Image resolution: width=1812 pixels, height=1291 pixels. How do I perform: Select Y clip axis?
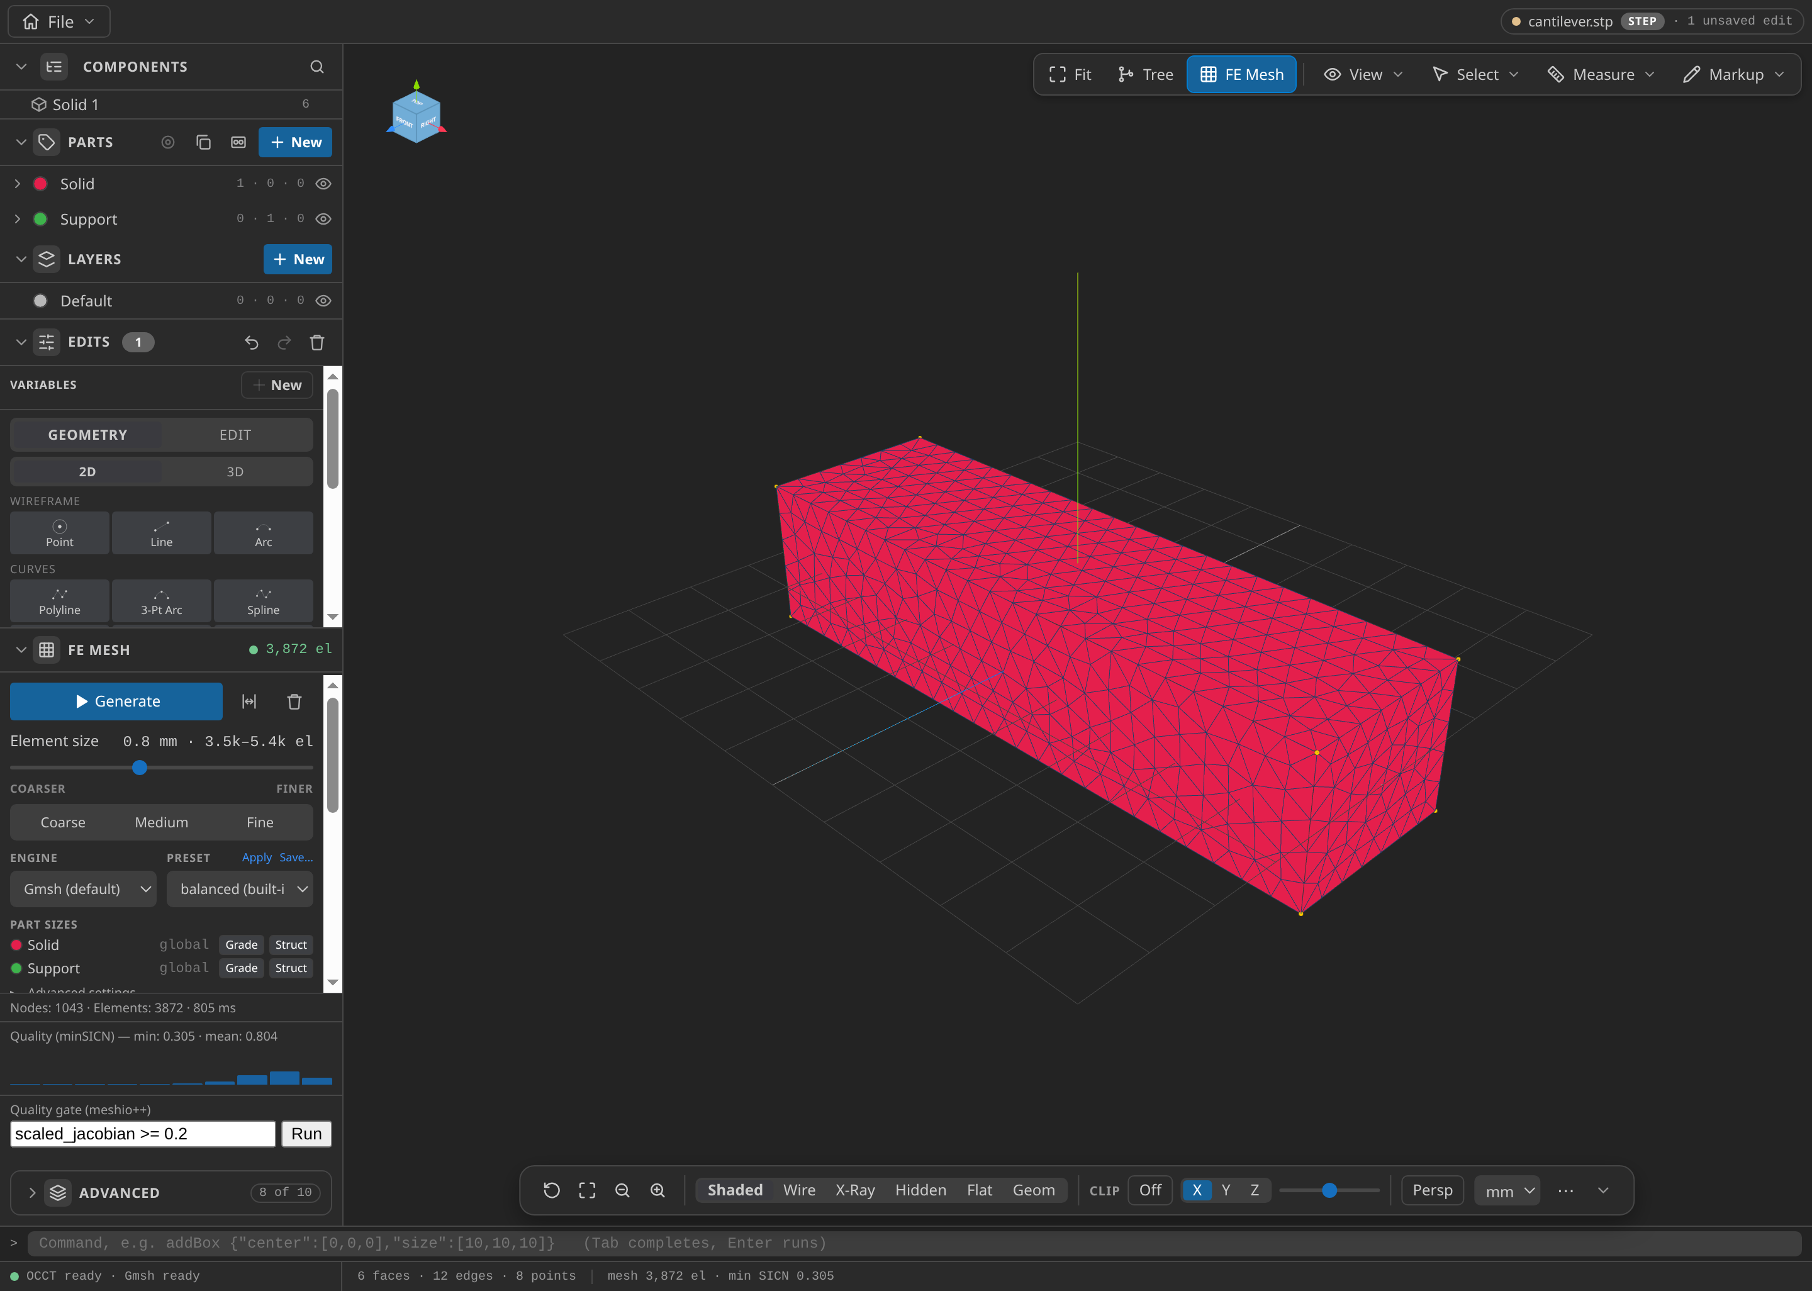pyautogui.click(x=1226, y=1190)
